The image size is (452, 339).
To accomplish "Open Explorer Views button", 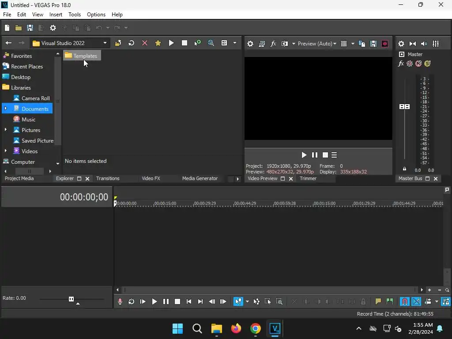I will click(224, 43).
